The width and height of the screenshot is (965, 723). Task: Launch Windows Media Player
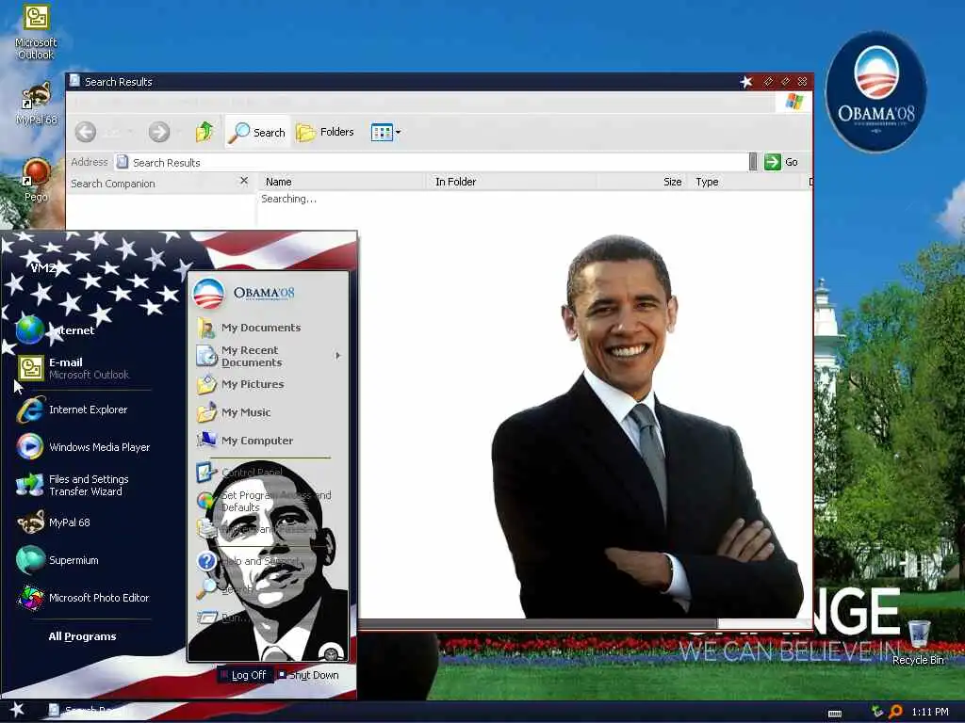tap(83, 447)
